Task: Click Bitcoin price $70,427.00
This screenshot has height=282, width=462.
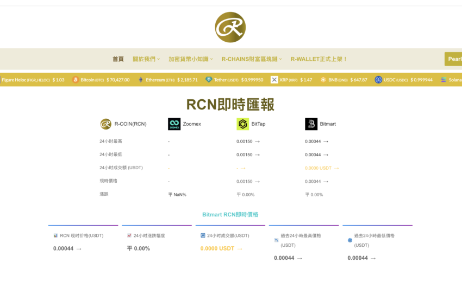Action: [118, 80]
